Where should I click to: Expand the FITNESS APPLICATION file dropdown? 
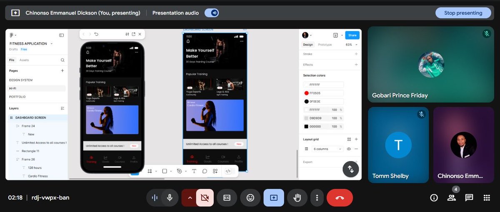coord(52,43)
